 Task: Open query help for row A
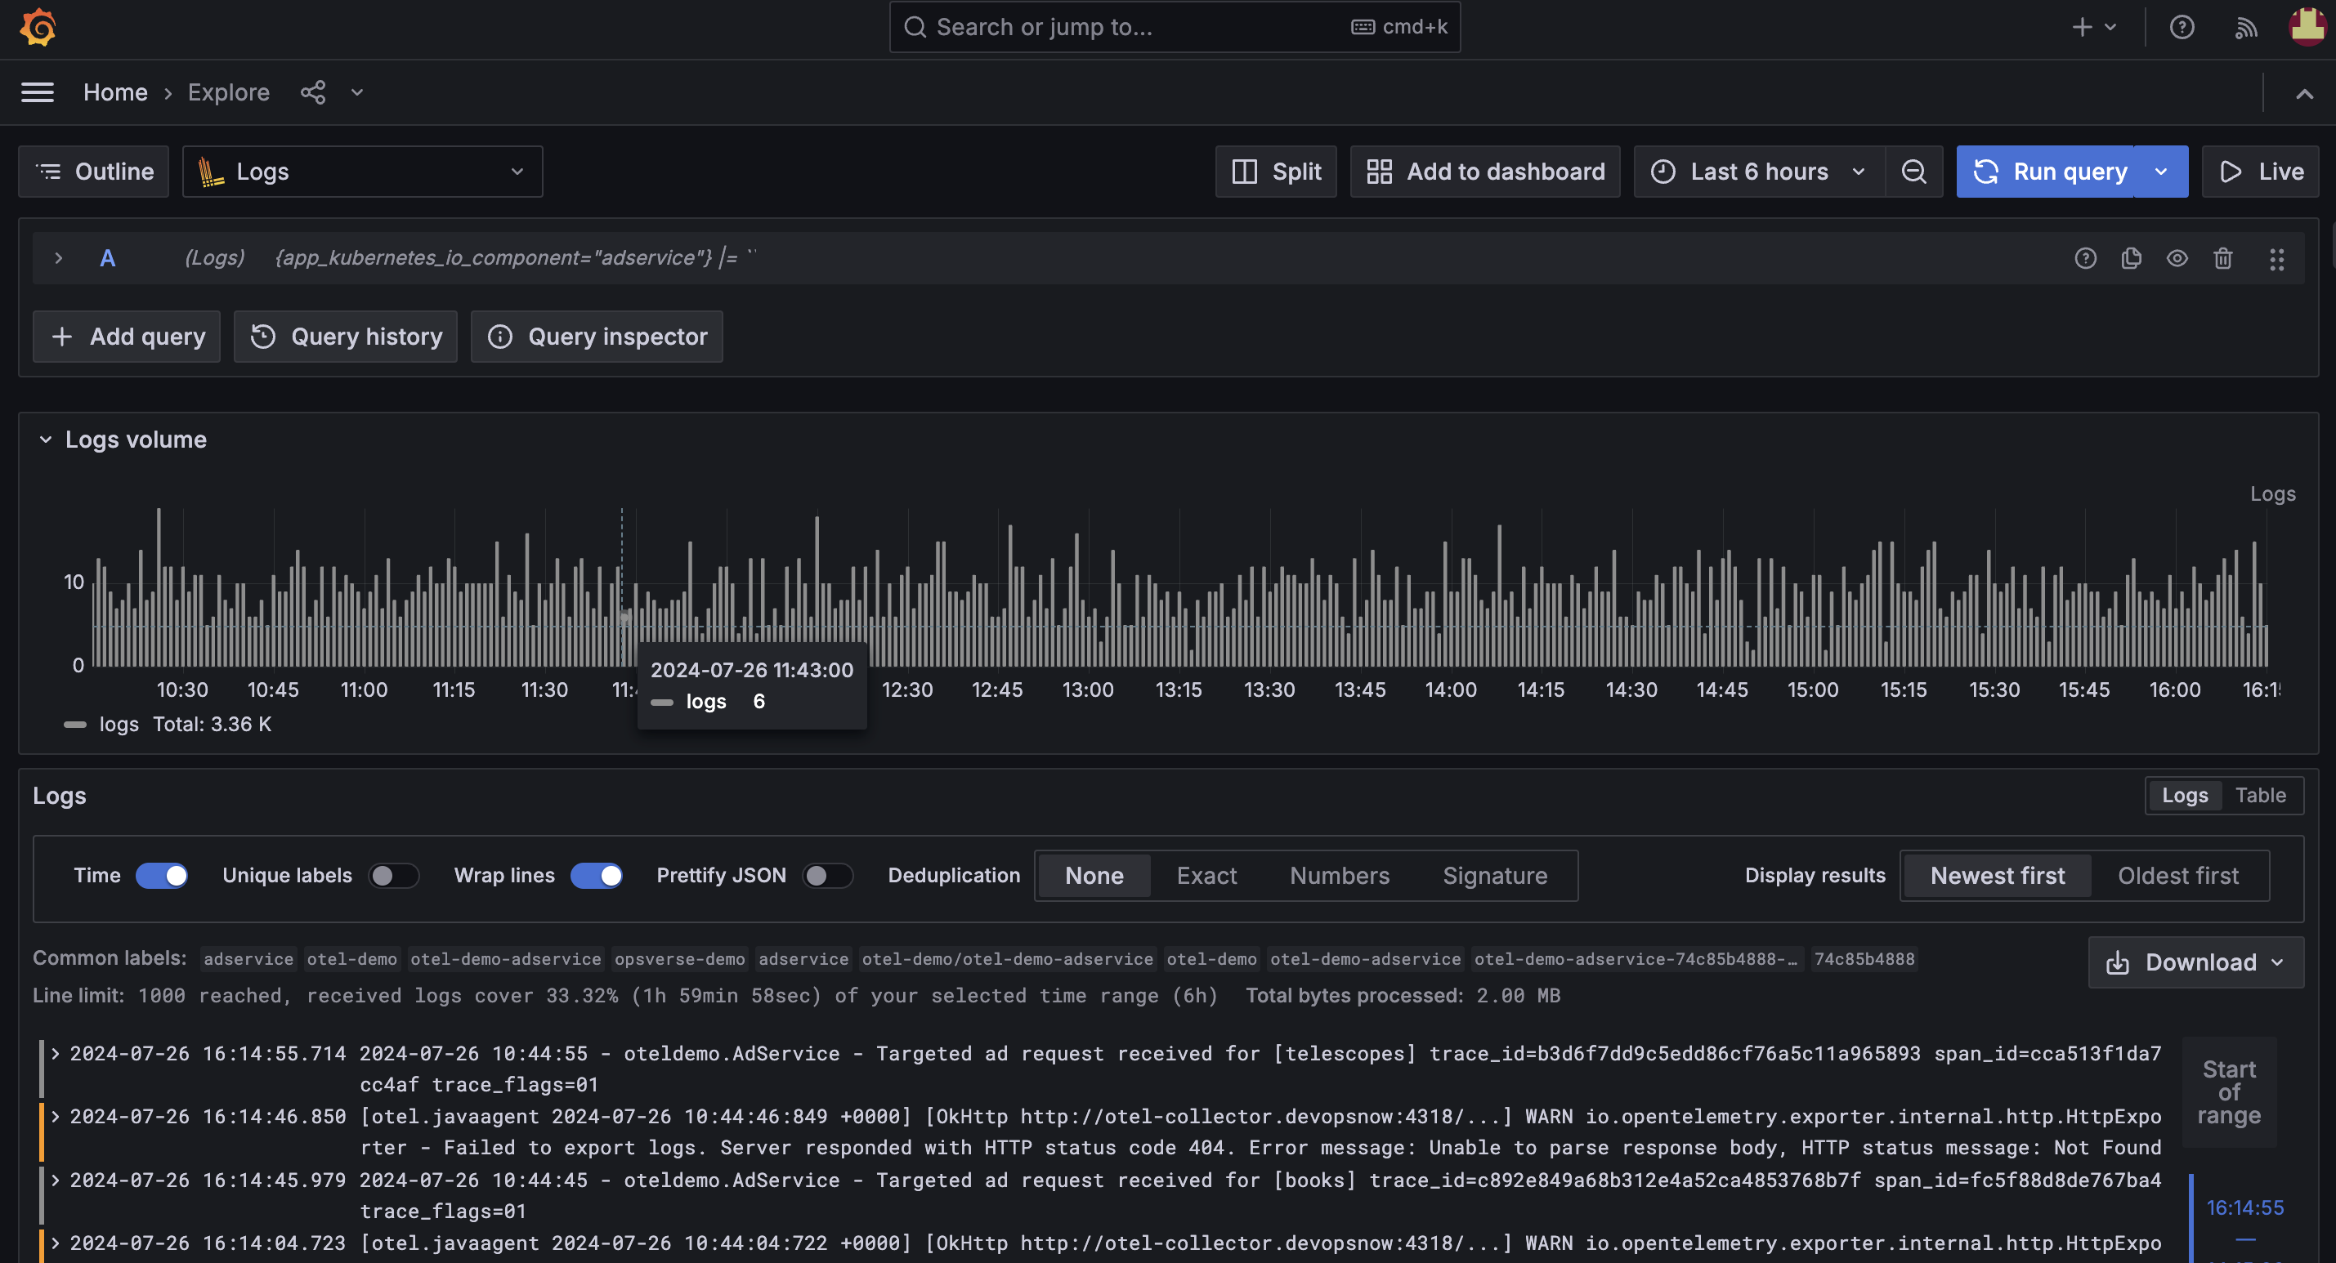pyautogui.click(x=2086, y=258)
